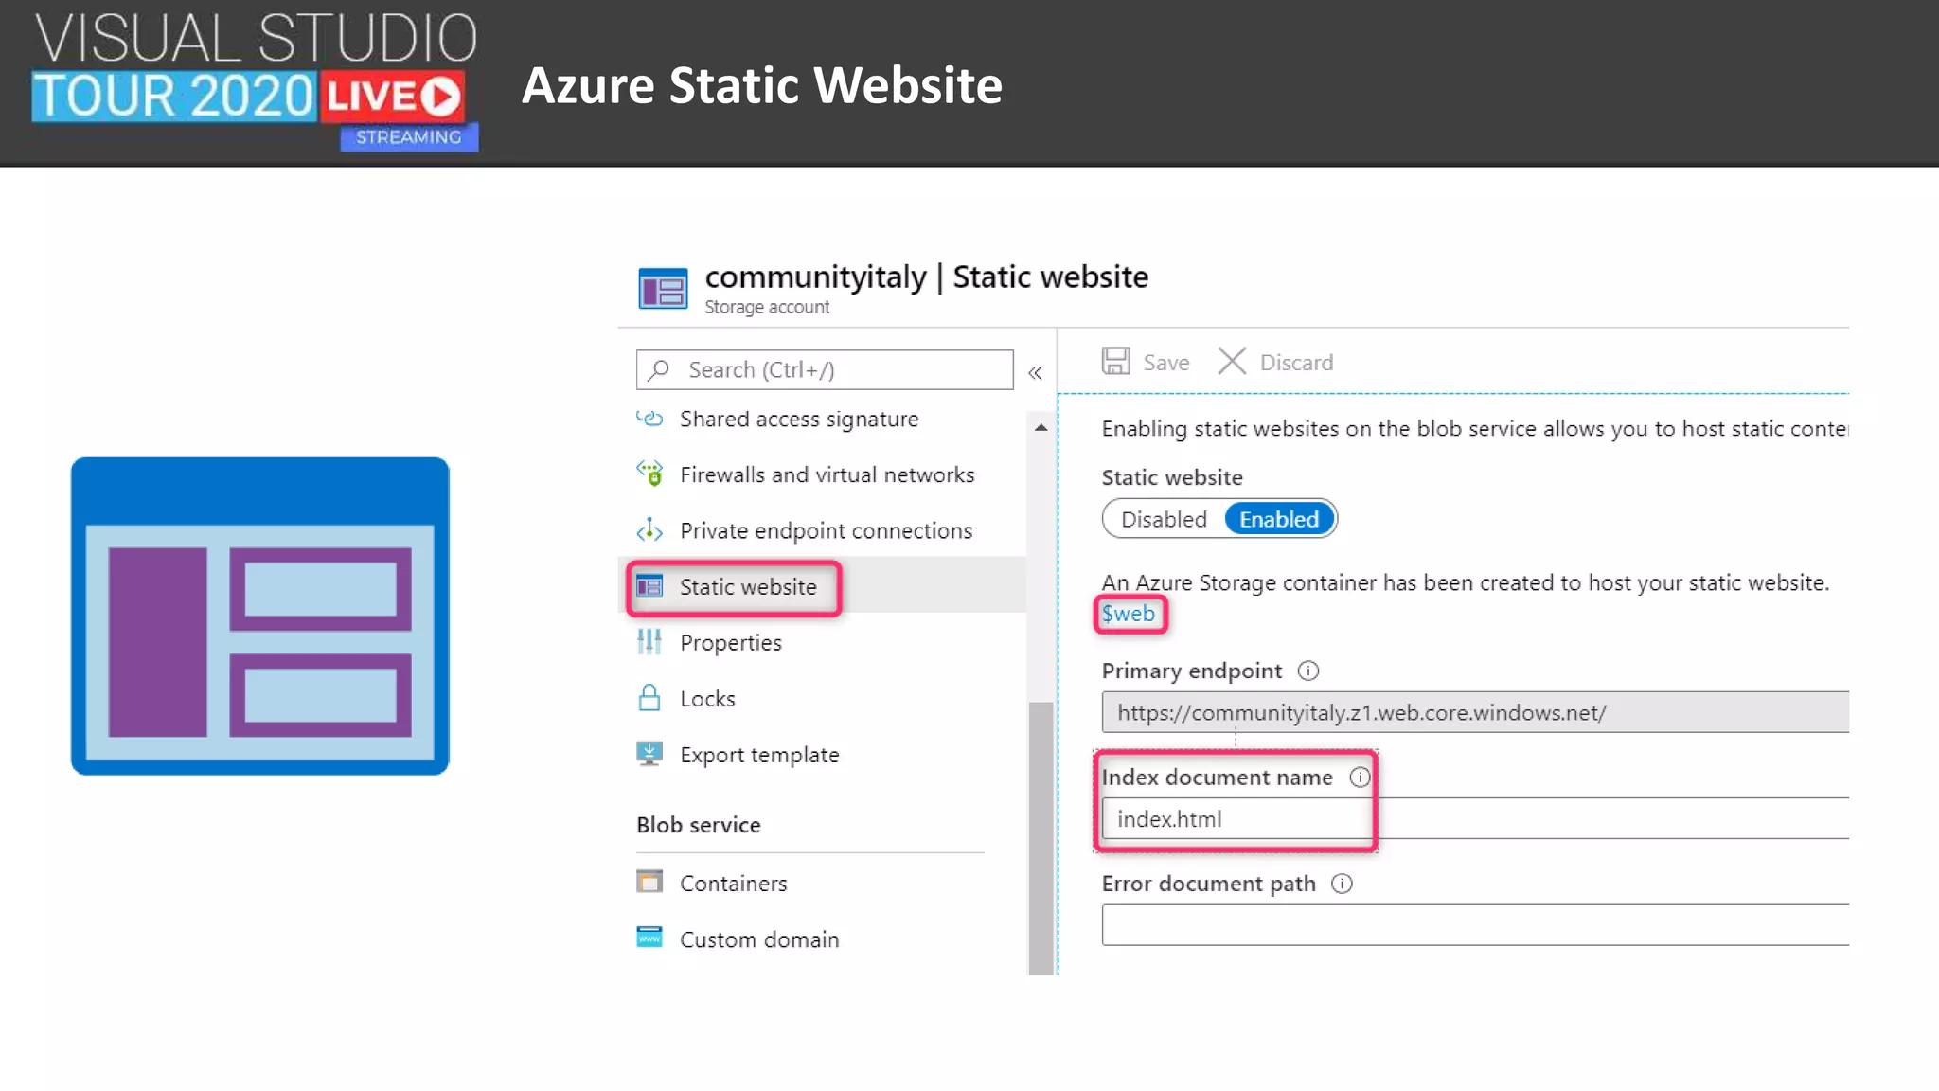
Task: Click info icon next to Index document name
Action: coord(1360,778)
